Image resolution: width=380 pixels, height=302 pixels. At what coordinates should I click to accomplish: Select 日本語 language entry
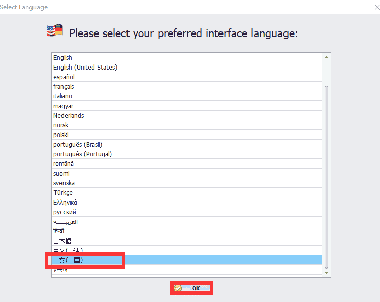(x=62, y=241)
